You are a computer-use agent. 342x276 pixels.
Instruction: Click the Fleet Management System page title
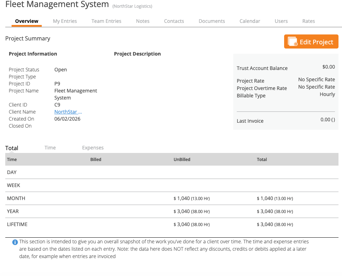(57, 4)
